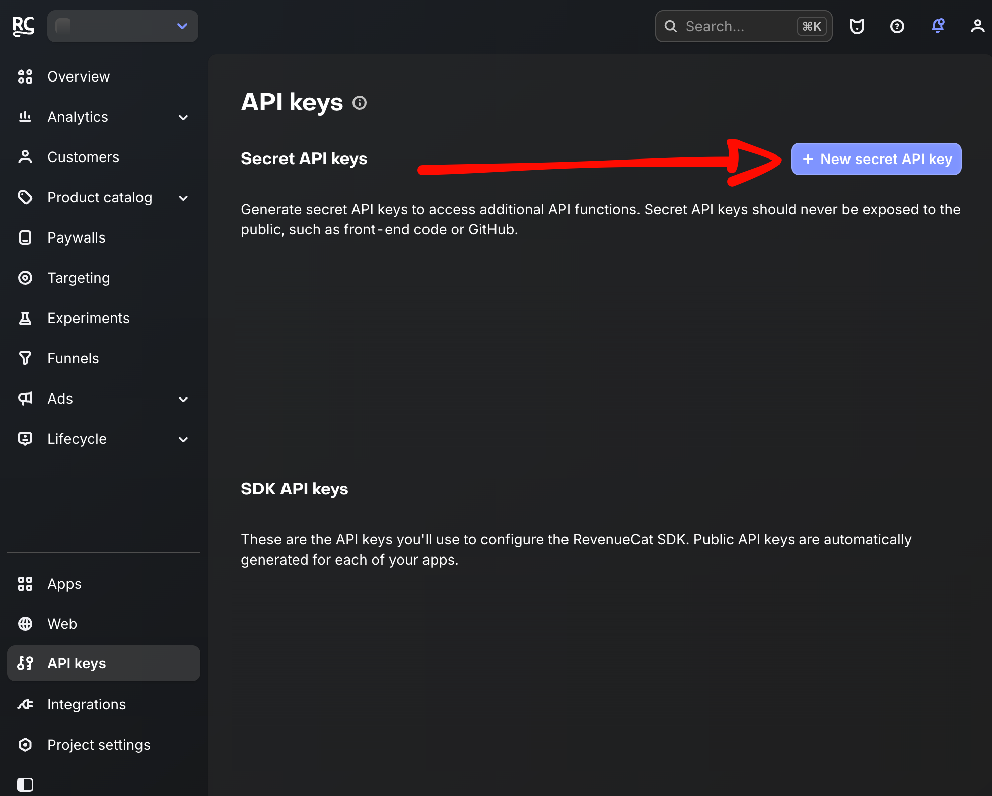
Task: Click the Funnels funnel icon
Action: (25, 358)
